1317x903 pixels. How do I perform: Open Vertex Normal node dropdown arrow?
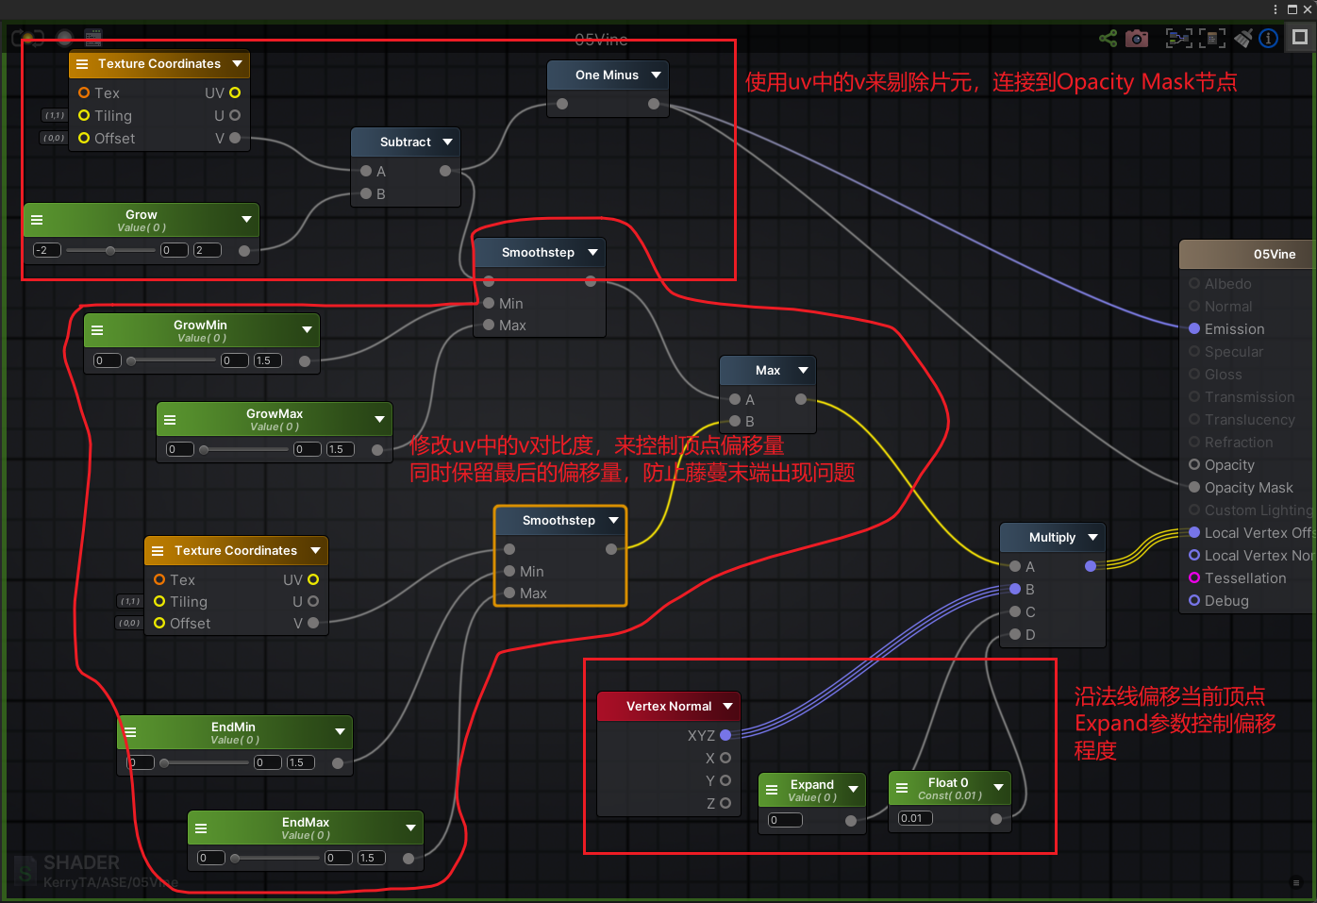tap(728, 706)
